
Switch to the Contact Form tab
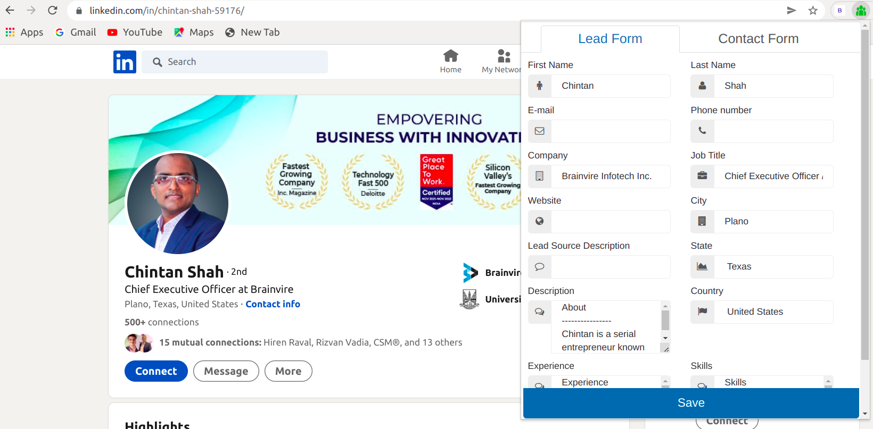[x=759, y=39]
